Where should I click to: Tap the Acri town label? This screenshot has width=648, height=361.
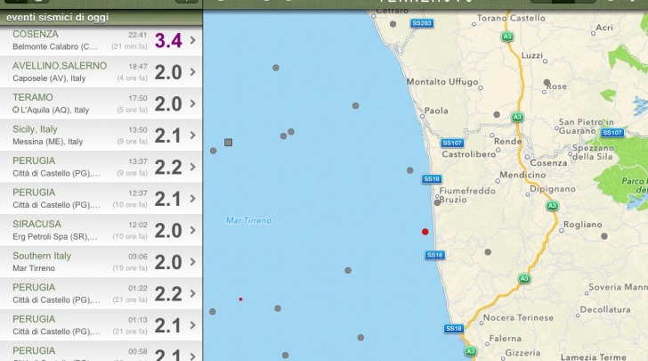pyautogui.click(x=604, y=28)
